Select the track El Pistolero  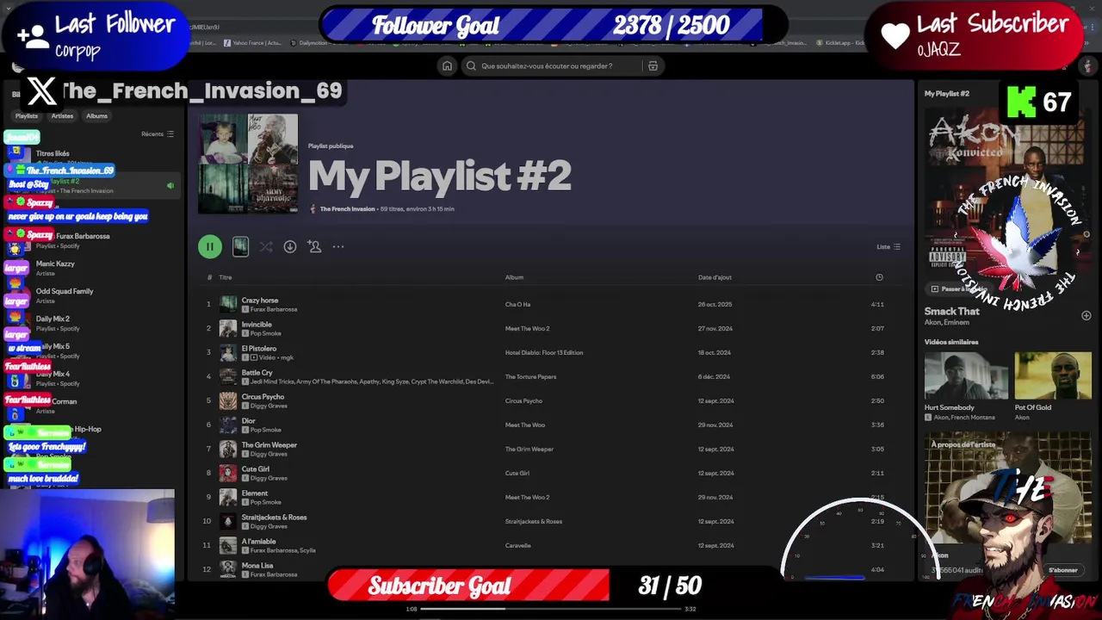pos(259,349)
